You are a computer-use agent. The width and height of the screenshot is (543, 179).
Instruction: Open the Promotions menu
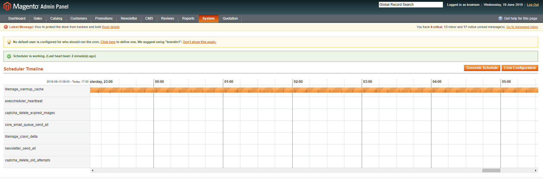[x=104, y=18]
